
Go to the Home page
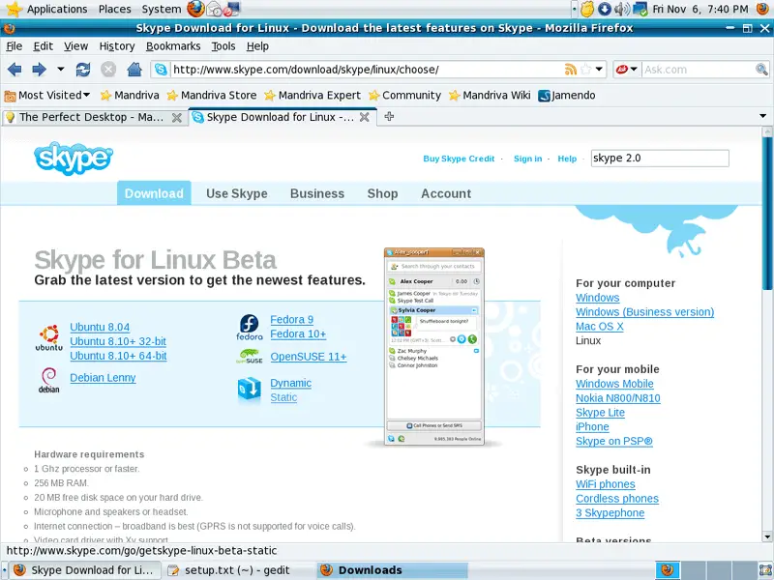tap(134, 70)
